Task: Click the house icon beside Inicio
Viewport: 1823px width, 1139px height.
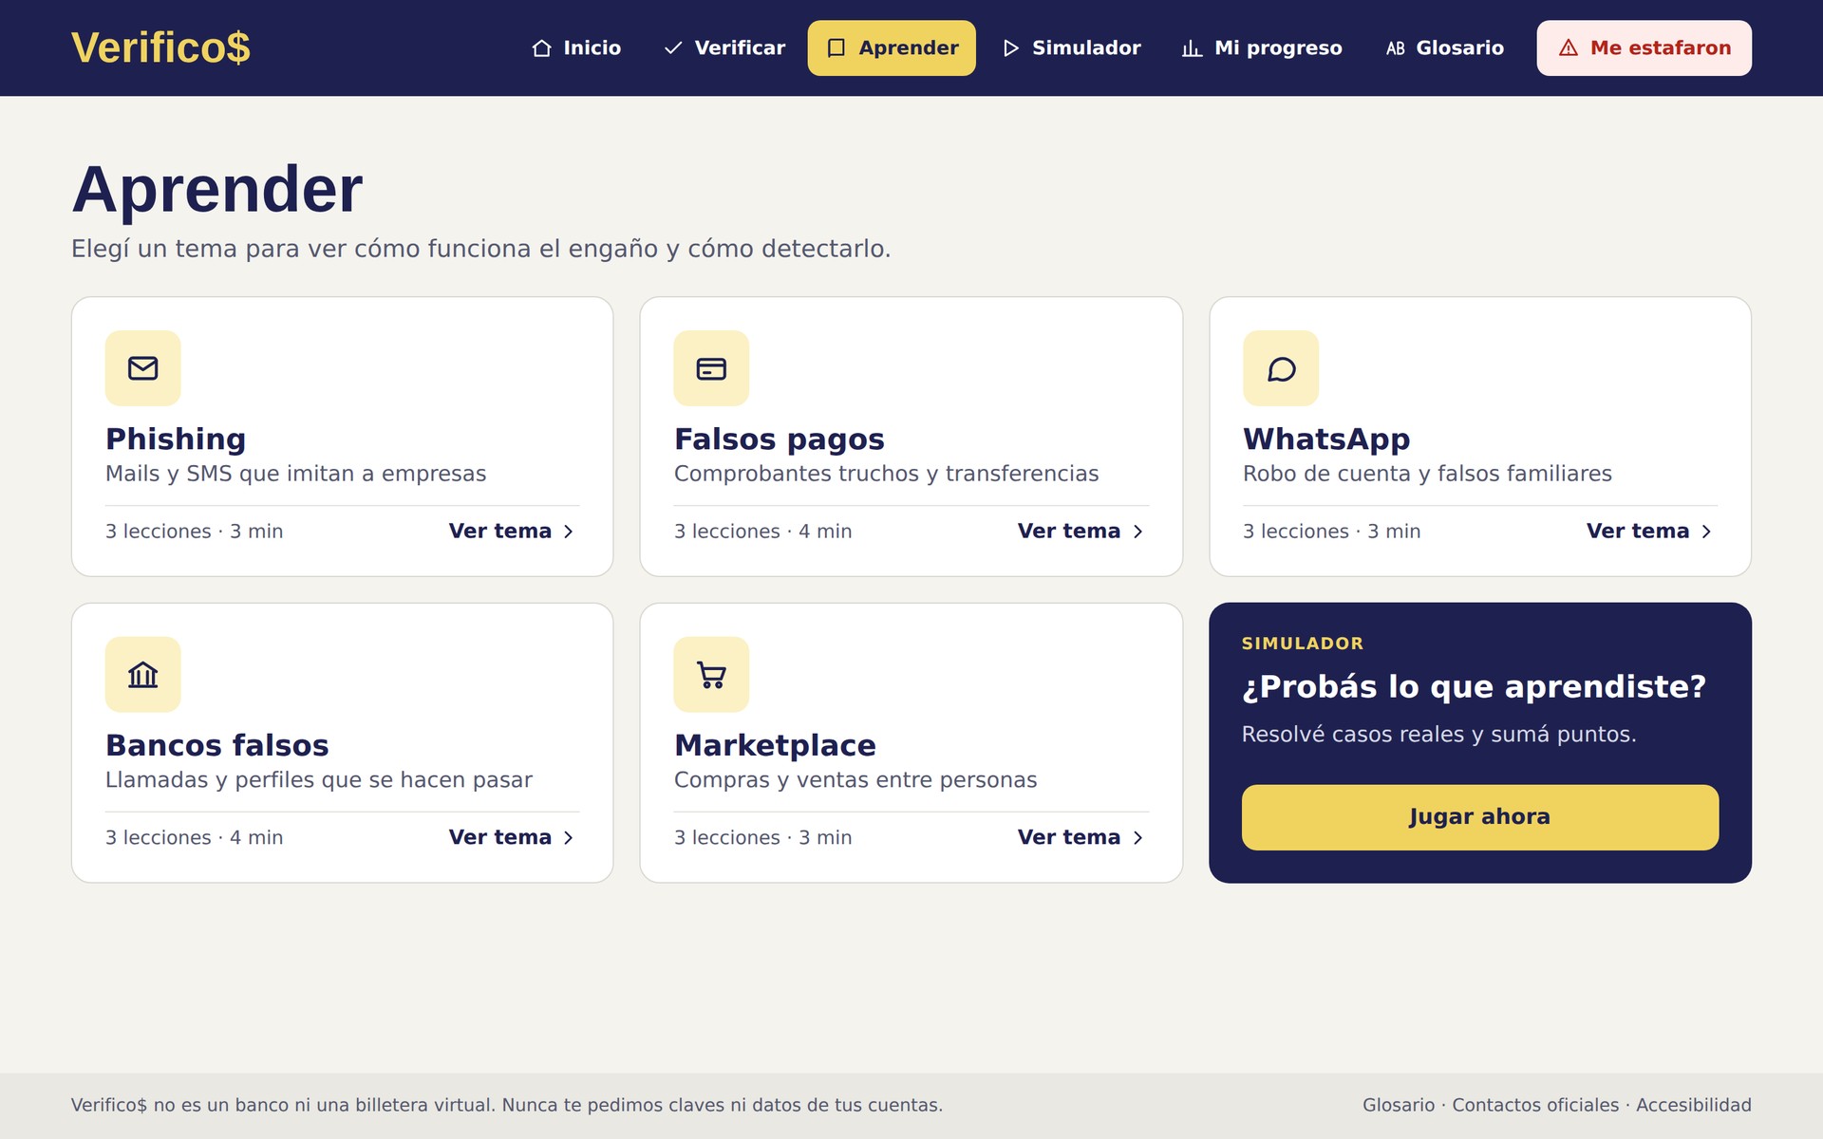Action: pos(541,48)
